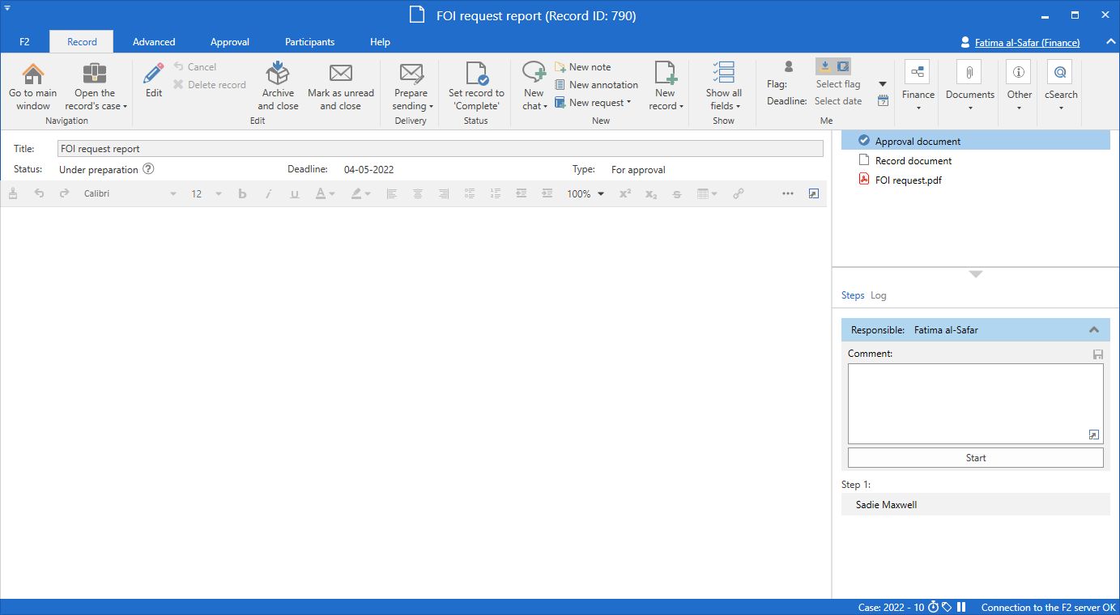Toggle underline text formatting
Viewport: 1120px width, 615px height.
(294, 194)
